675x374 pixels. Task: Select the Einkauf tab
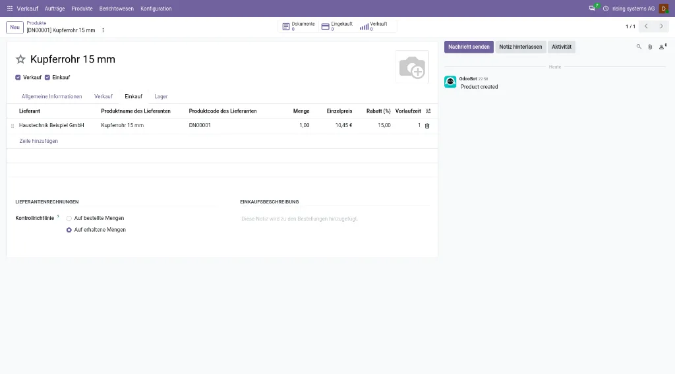133,97
